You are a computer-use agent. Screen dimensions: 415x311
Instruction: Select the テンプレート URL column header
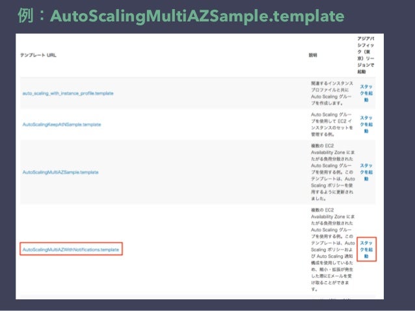coord(38,55)
